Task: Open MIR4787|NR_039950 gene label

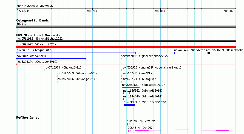Action: tap(141, 121)
